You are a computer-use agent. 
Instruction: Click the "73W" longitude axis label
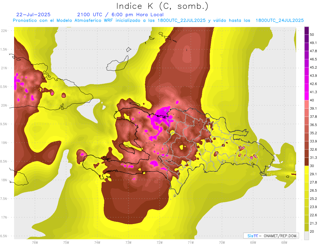pyautogui.click(x=128, y=243)
